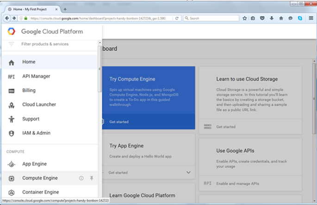Click the dashboard scrollbar down arrow

pos(314,201)
